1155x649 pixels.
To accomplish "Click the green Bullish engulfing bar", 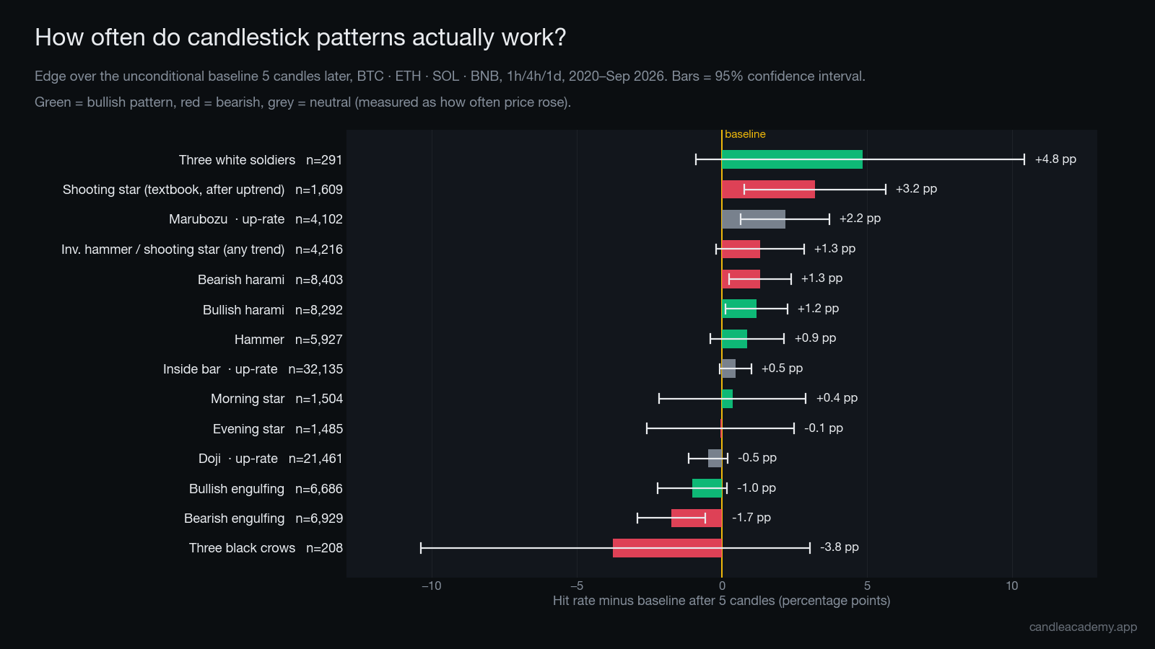I will pos(707,488).
